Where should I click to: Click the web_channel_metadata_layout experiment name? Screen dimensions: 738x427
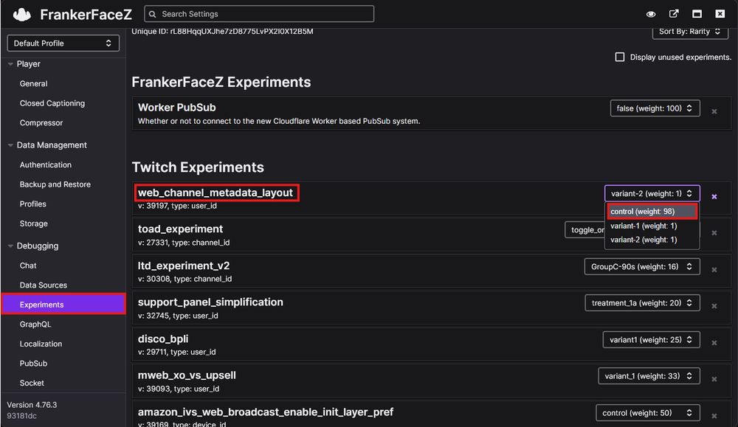click(215, 192)
